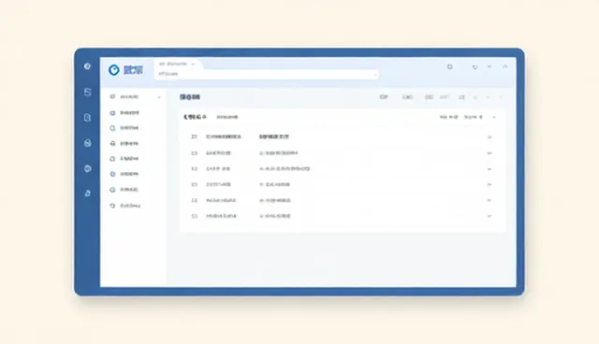This screenshot has height=344, width=599.
Task: Expand the fifth list row using its right chevron
Action: 489,201
